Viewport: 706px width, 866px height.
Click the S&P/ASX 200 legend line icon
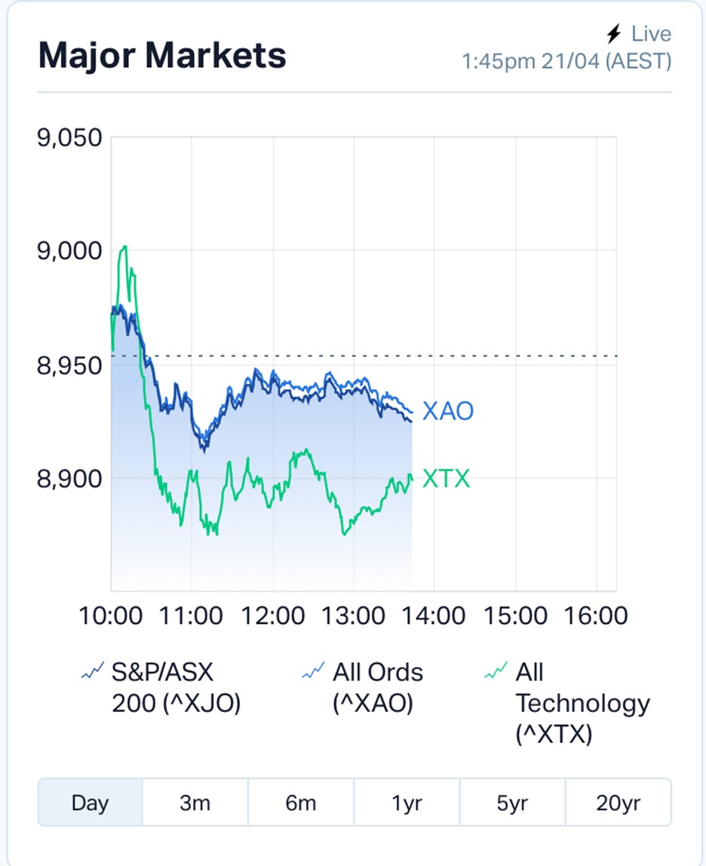[x=92, y=671]
